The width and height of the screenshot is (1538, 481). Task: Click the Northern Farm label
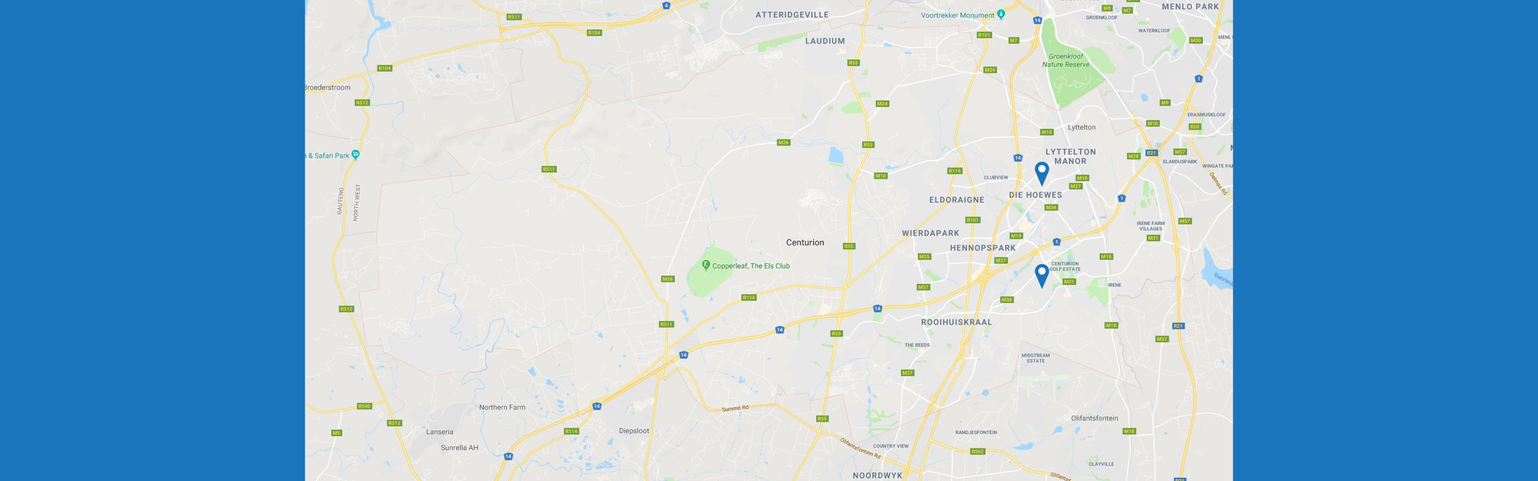[x=502, y=407]
